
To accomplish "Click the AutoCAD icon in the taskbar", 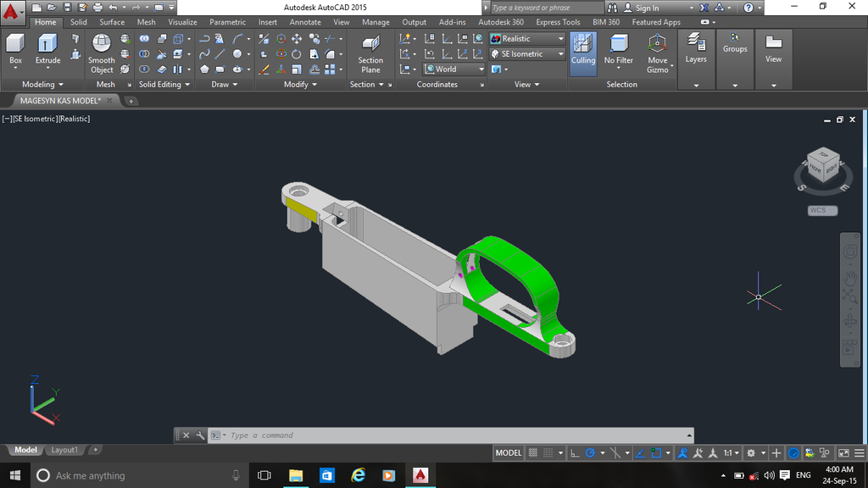I will click(420, 475).
